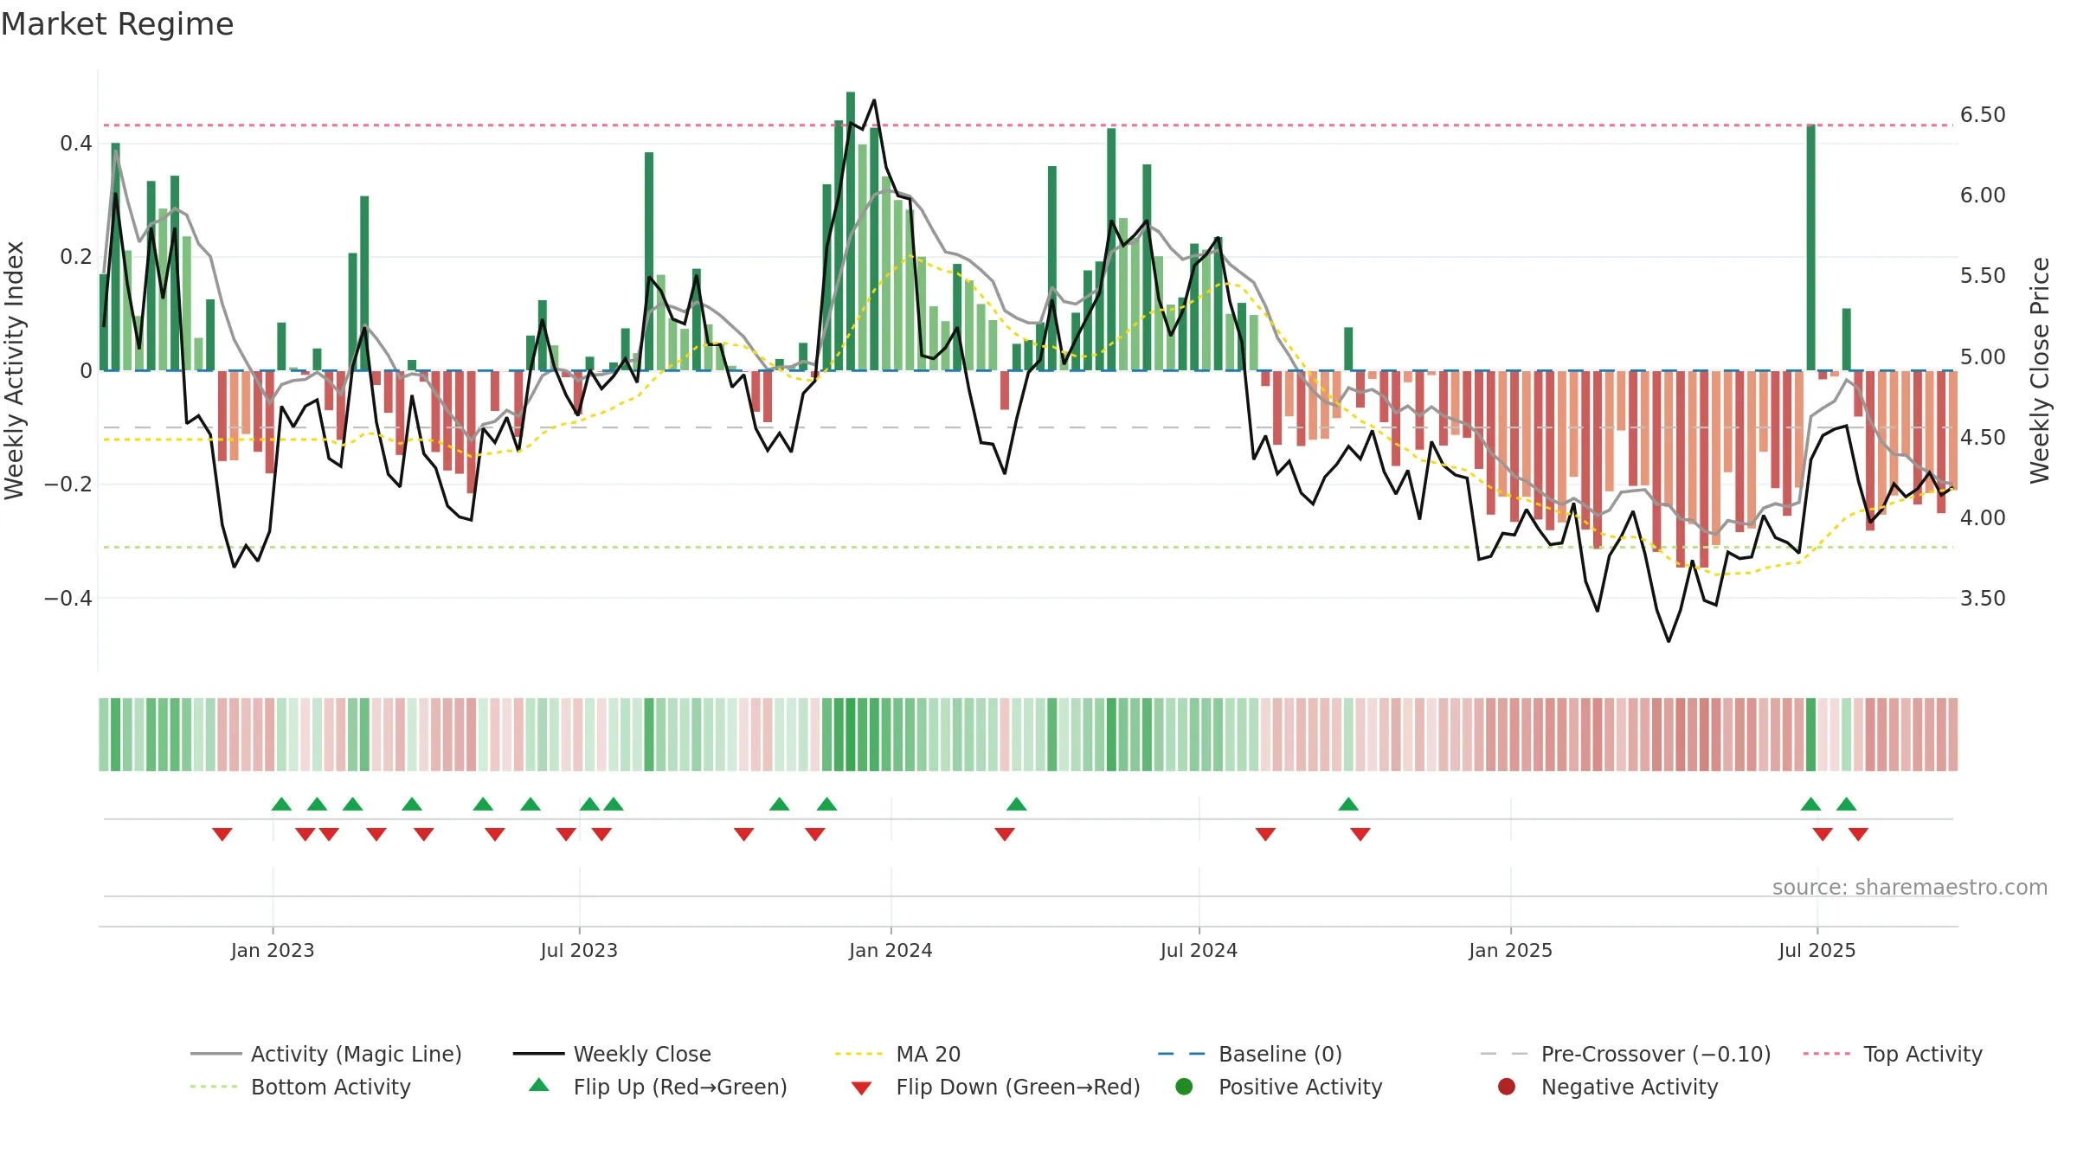Viewport: 2077px width, 1168px height.
Task: Click the dark red Negative Activity circle icon
Action: click(1507, 1087)
